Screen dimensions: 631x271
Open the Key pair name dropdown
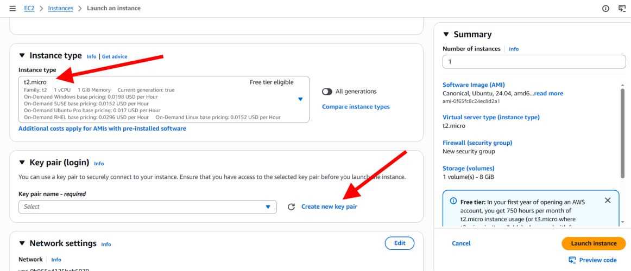coord(267,207)
